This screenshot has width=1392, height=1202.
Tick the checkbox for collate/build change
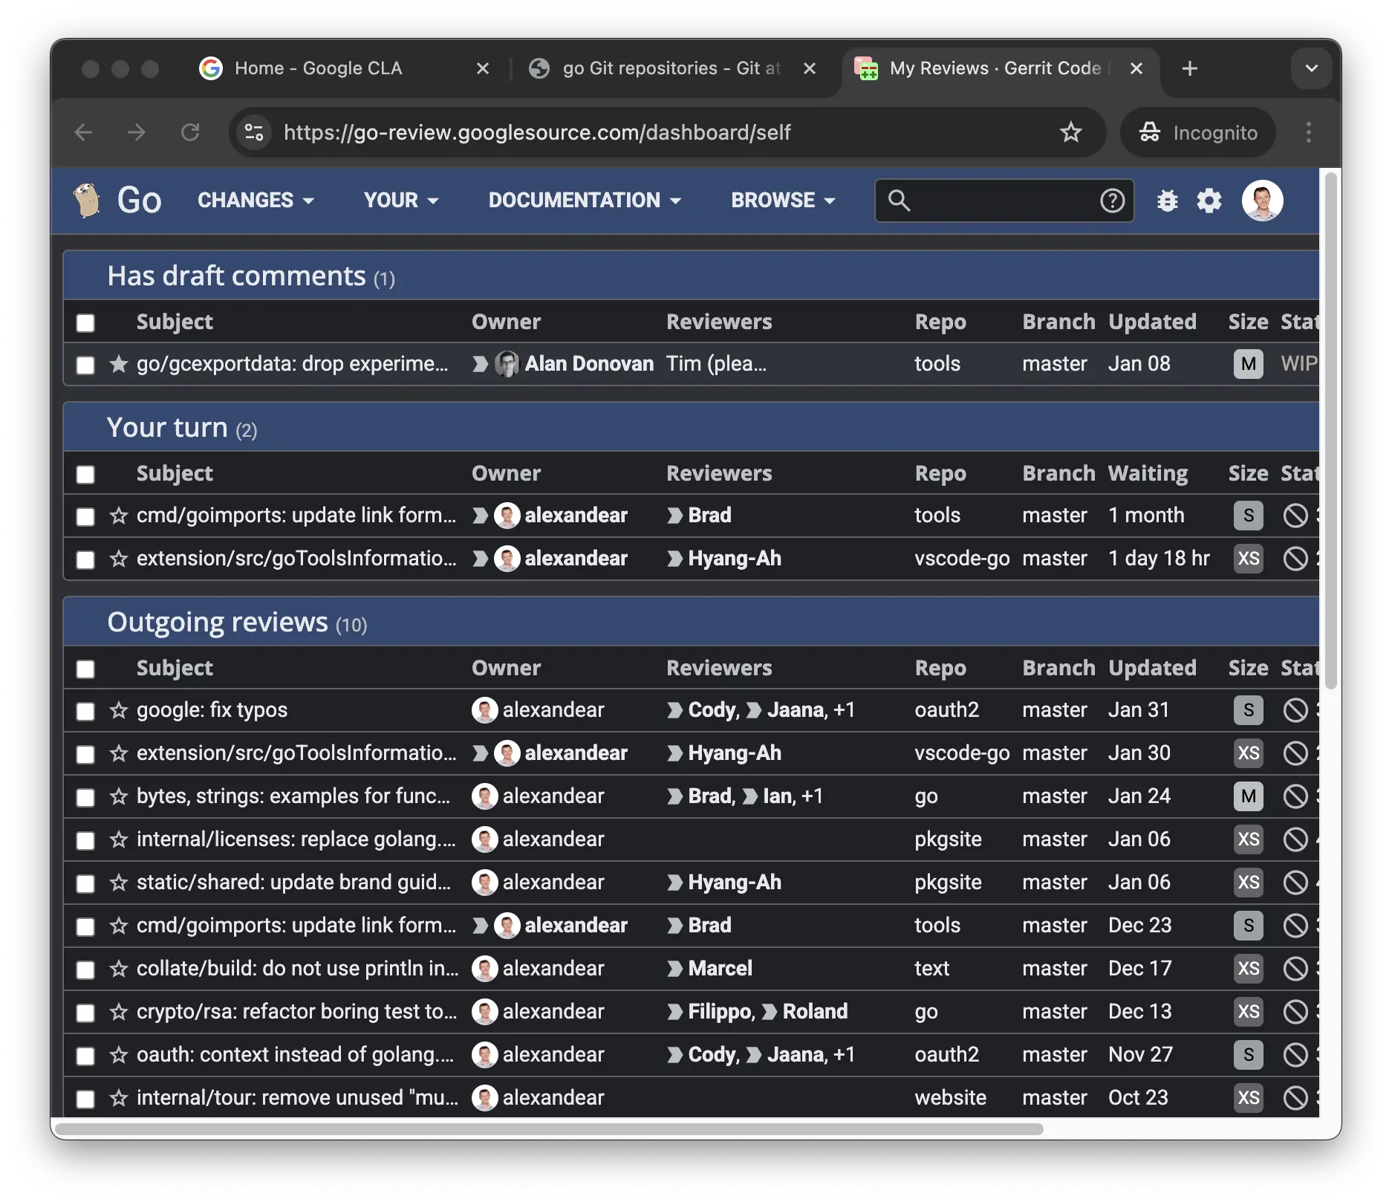click(85, 969)
